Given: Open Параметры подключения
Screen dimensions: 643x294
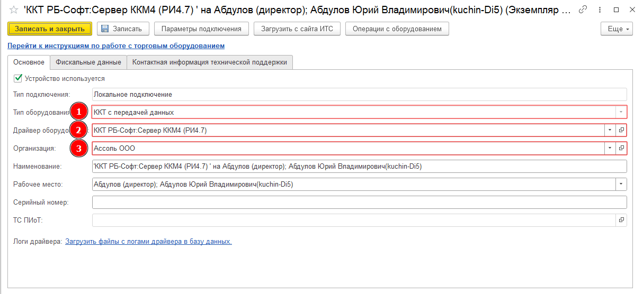Looking at the screenshot, I should 201,29.
